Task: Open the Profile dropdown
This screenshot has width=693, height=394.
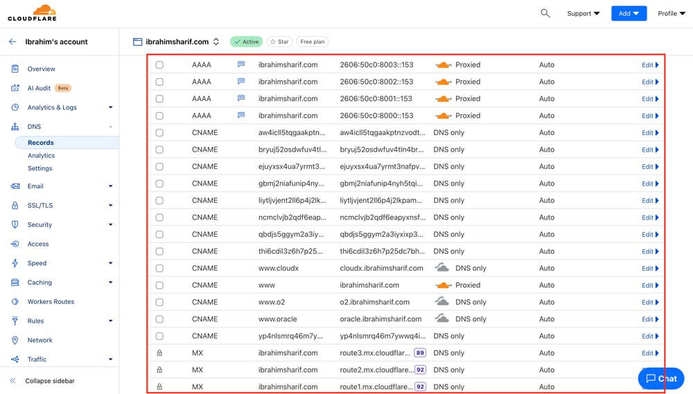Action: pyautogui.click(x=672, y=13)
